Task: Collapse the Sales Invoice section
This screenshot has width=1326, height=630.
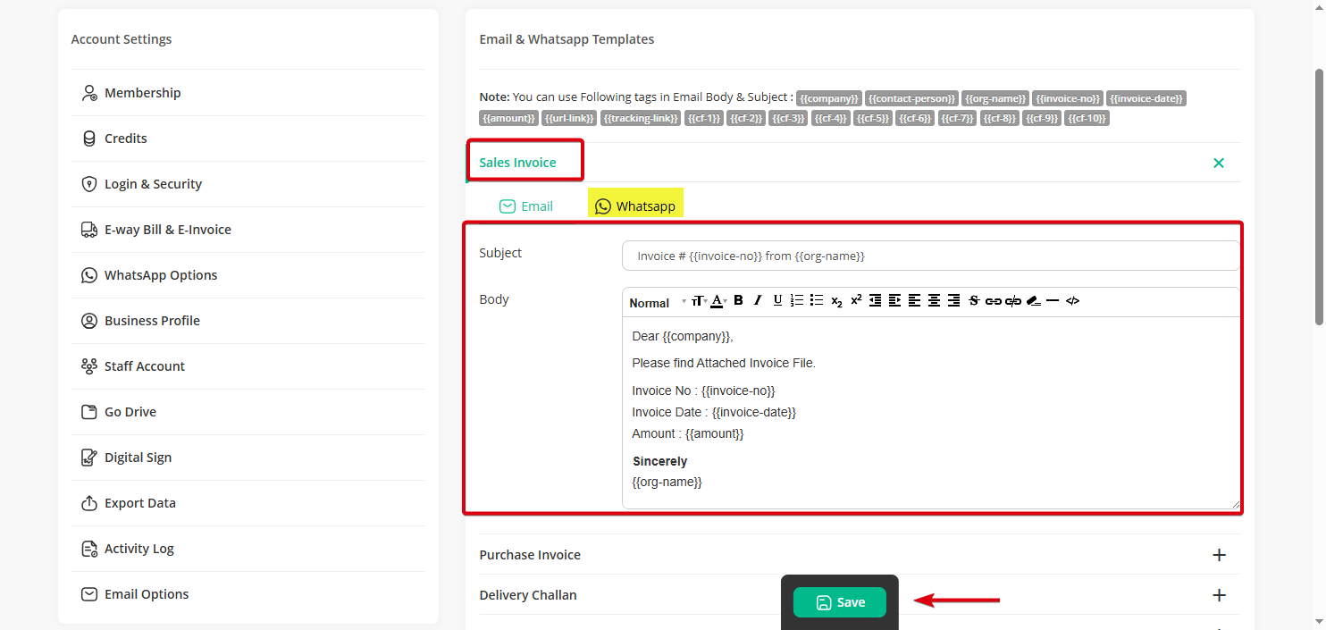Action: [1219, 163]
